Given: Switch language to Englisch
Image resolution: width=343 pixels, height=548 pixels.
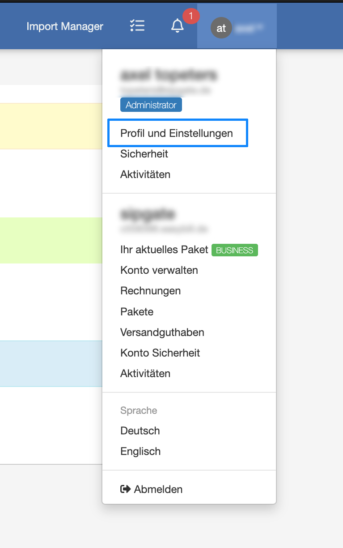Looking at the screenshot, I should 140,451.
